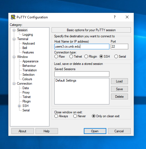Select the Window category
Screen dimensions: 146x149
(x=22, y=57)
